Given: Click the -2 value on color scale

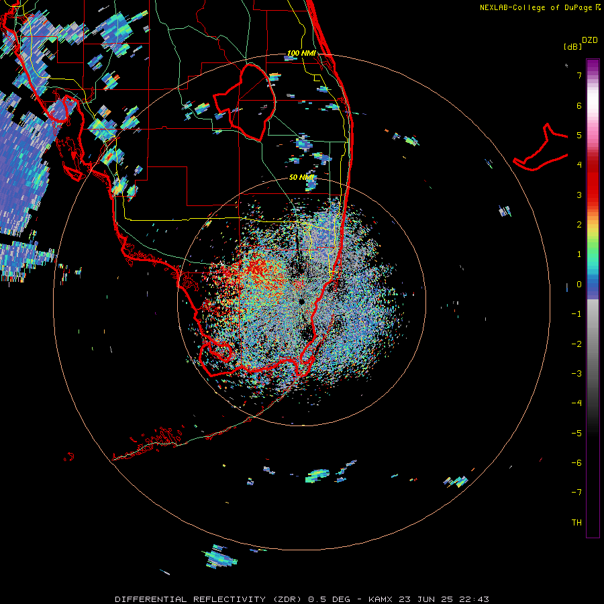Looking at the screenshot, I should click(x=576, y=344).
